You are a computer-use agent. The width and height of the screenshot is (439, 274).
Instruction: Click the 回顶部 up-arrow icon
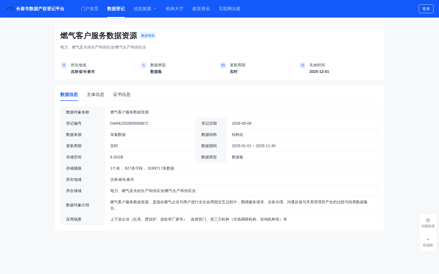coord(428,239)
